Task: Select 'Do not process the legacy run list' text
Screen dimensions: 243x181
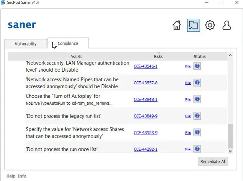Action: 63,116
